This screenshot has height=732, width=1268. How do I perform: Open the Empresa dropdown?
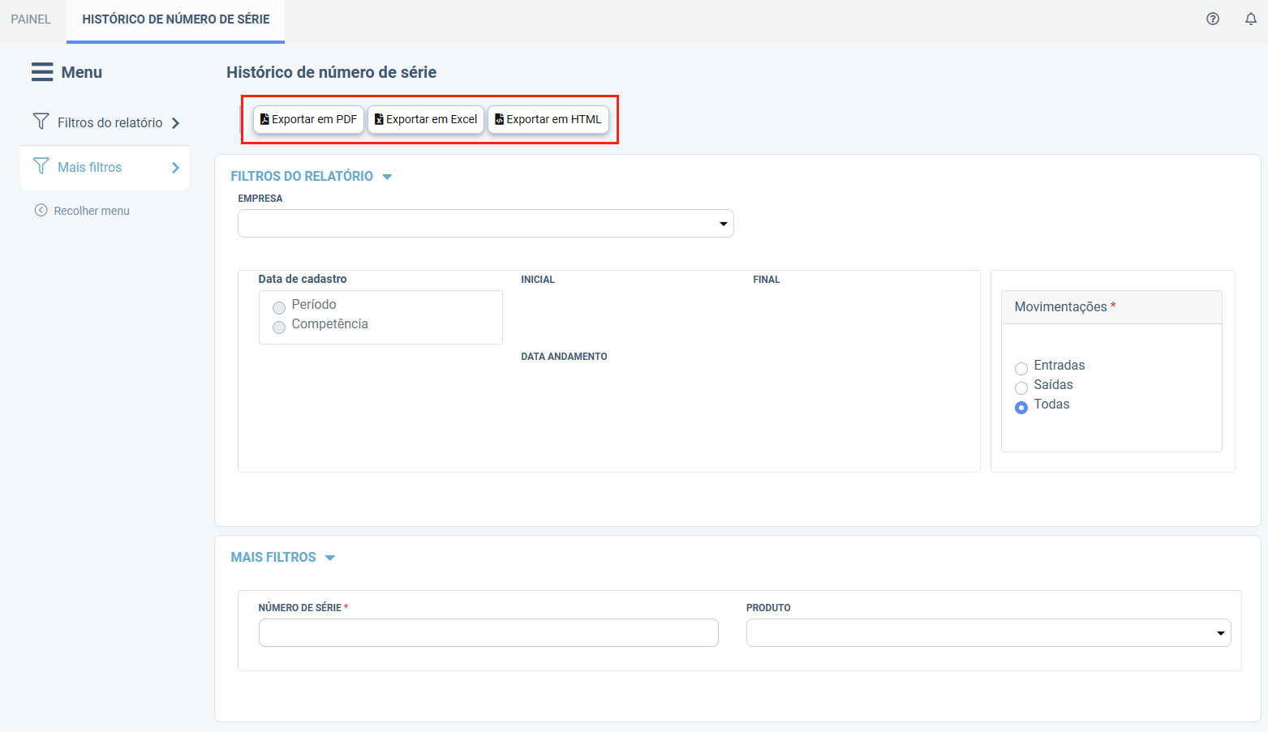(485, 224)
